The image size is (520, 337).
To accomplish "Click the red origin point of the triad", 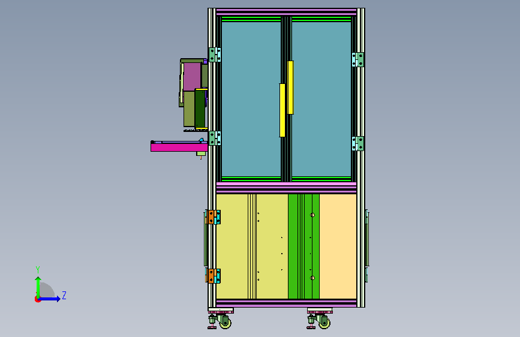I will tap(37, 299).
